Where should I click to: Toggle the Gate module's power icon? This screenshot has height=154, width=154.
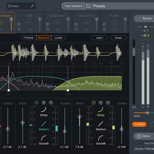click(19, 29)
